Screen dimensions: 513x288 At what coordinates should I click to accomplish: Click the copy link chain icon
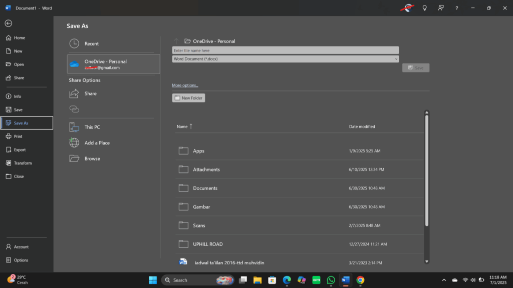pos(74,109)
